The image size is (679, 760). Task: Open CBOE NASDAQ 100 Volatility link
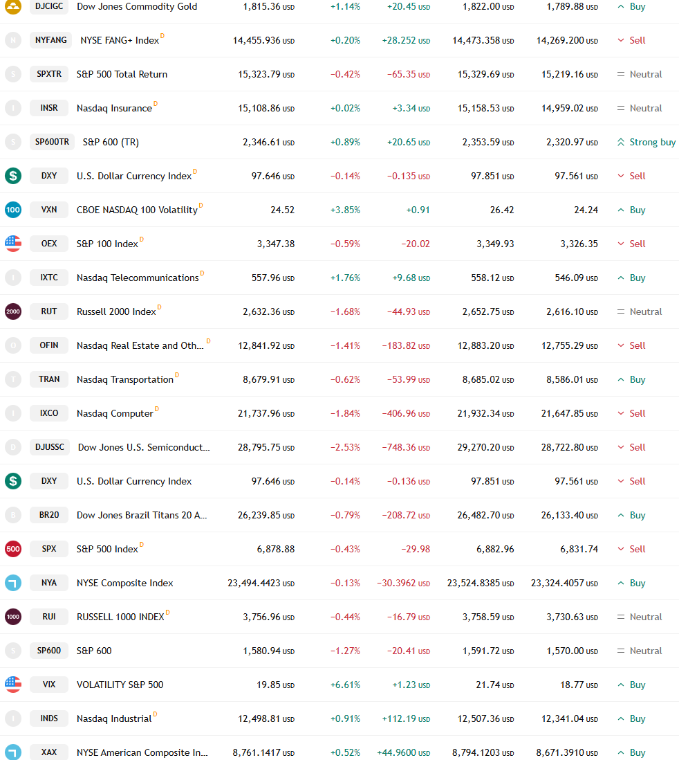pos(137,210)
